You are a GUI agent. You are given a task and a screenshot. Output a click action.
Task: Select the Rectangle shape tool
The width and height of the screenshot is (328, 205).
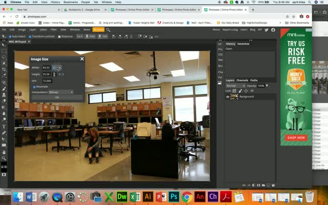pyautogui.click(x=4, y=145)
